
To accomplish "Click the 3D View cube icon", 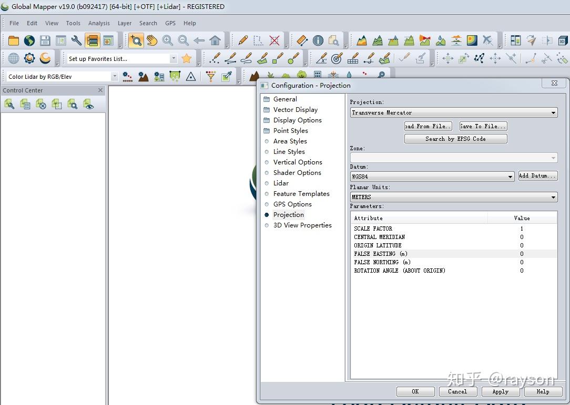I will click(562, 40).
